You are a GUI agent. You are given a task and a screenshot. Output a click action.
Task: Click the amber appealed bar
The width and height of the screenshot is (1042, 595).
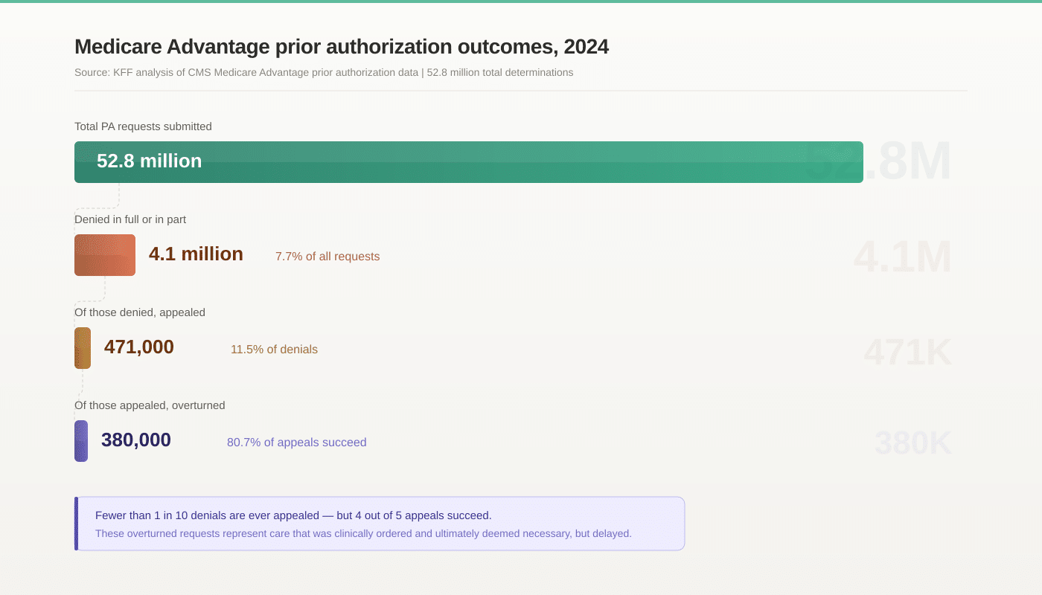83,348
